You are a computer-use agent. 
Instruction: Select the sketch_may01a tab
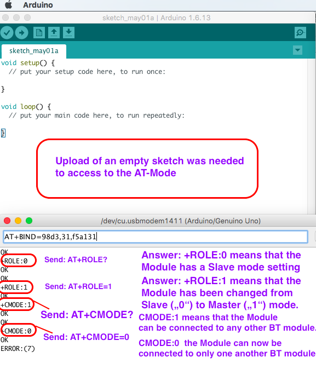click(x=33, y=51)
